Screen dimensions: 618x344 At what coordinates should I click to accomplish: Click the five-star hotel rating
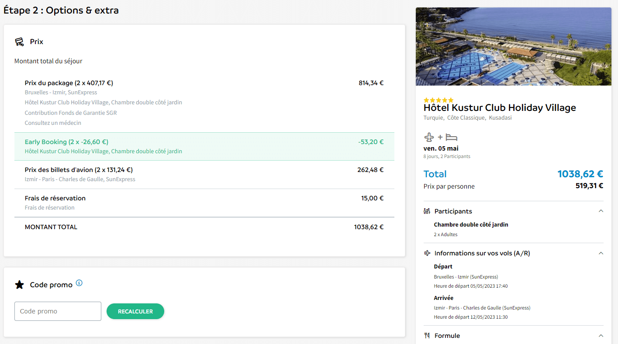coord(438,100)
